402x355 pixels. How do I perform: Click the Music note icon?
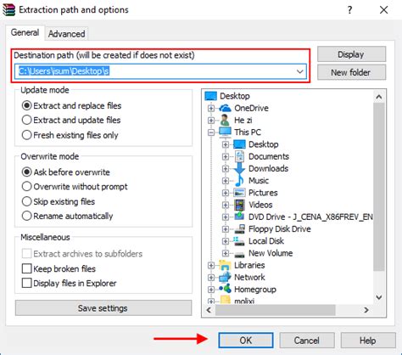coord(239,181)
